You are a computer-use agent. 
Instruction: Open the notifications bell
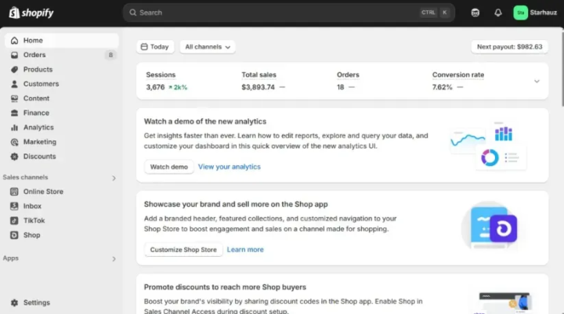click(x=498, y=13)
